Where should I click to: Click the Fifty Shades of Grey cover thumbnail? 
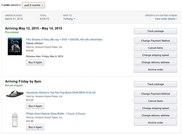click(15, 46)
